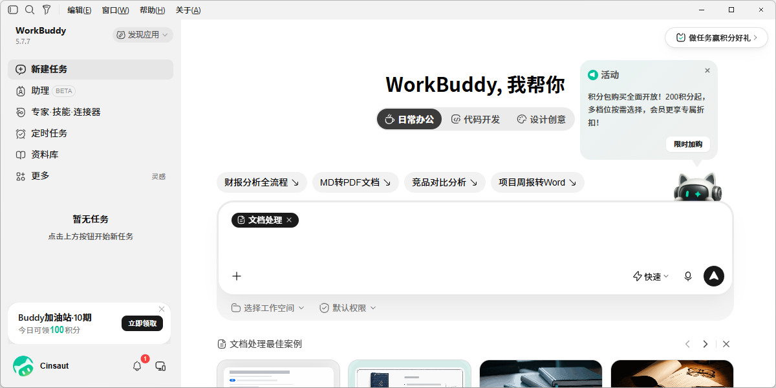Toggle the sidebar panel icon
The image size is (776, 388).
(13, 10)
